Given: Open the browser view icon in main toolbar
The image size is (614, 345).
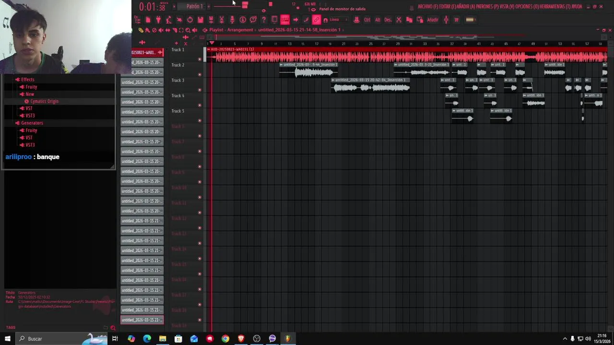Looking at the screenshot, I should click(x=137, y=20).
